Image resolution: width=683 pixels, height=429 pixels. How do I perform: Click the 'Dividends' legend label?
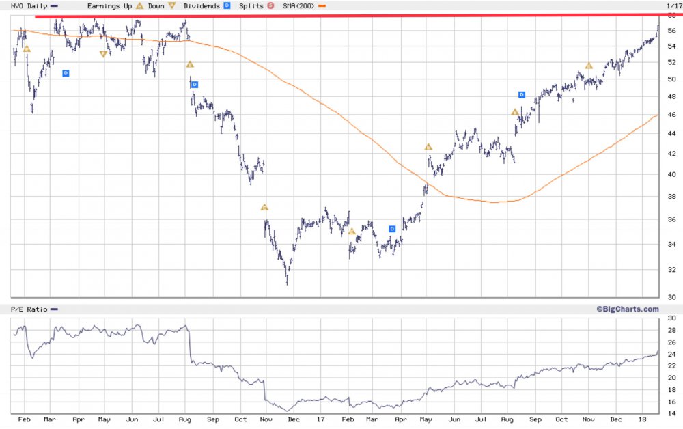pos(201,5)
